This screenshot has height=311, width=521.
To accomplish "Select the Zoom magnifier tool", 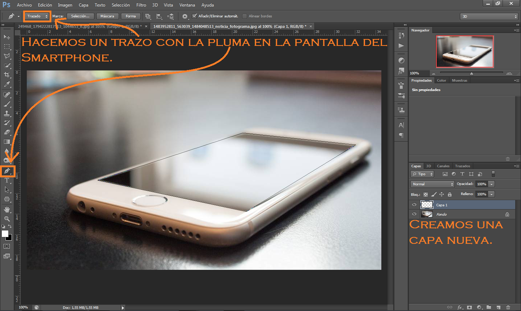I will coord(7,219).
